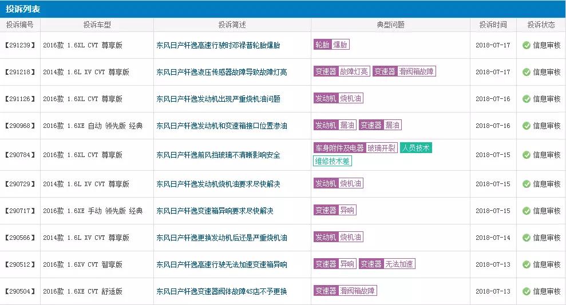The image size is (566, 305).
Task: Open complaint 东风日产轩逸发动机烧机油要求尽快解决
Action: 218,184
